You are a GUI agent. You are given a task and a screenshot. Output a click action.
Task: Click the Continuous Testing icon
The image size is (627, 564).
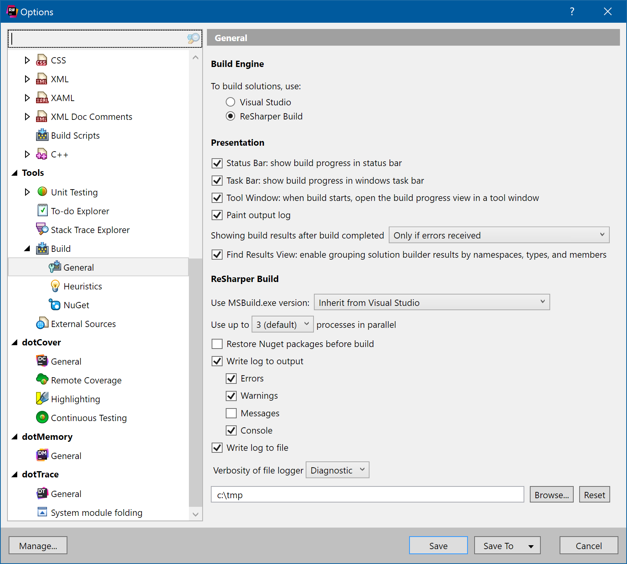coord(42,417)
